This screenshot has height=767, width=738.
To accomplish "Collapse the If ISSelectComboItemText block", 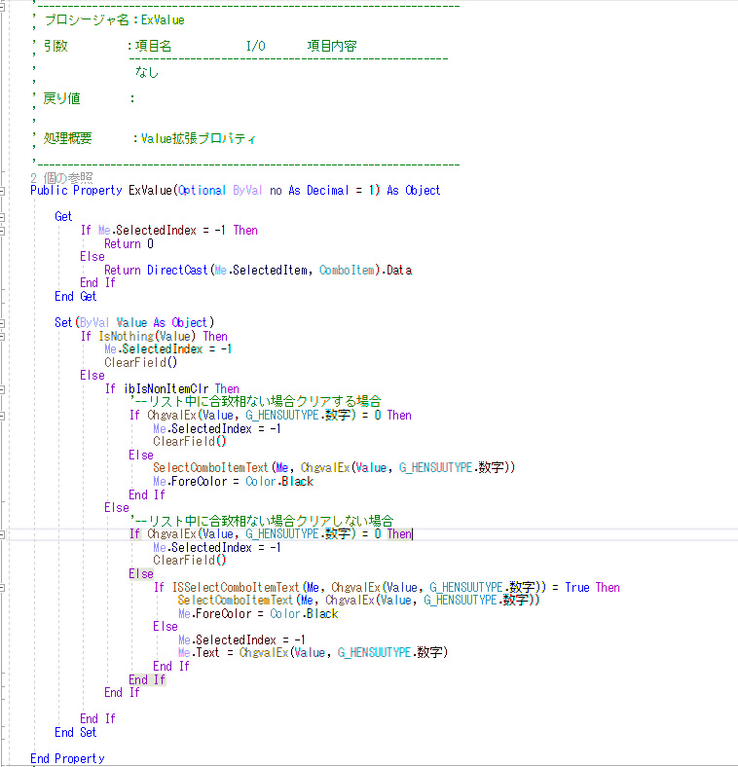I will pos(2,588).
